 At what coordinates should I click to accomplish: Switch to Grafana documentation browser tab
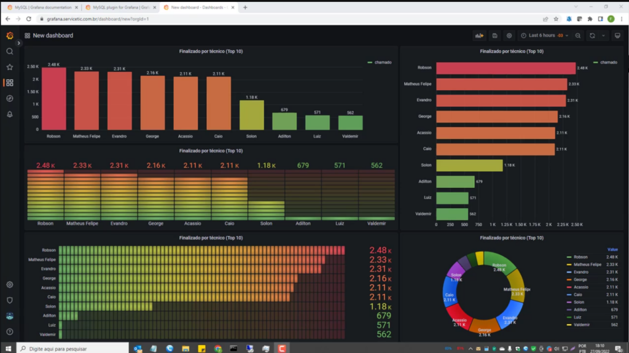pyautogui.click(x=43, y=7)
